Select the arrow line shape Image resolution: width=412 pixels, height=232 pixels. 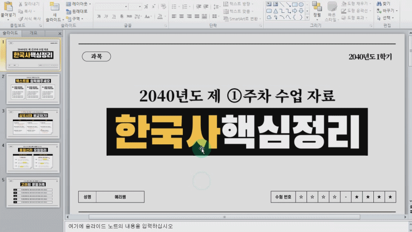pos(288,4)
